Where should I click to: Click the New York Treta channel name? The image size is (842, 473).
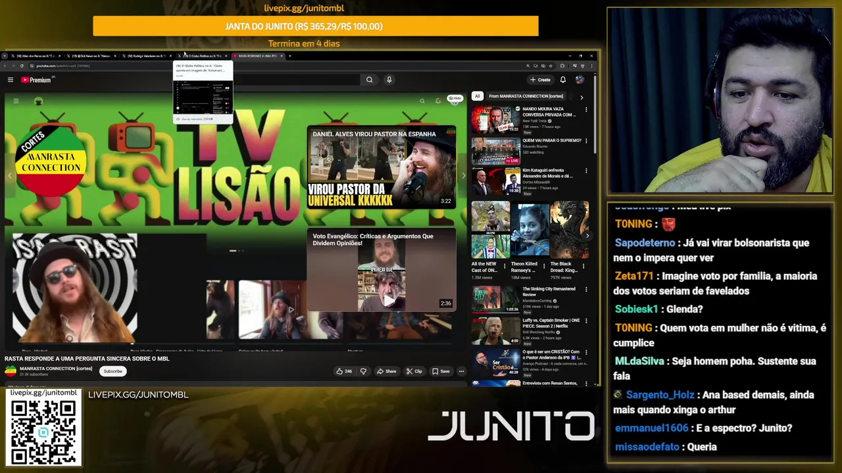click(535, 121)
